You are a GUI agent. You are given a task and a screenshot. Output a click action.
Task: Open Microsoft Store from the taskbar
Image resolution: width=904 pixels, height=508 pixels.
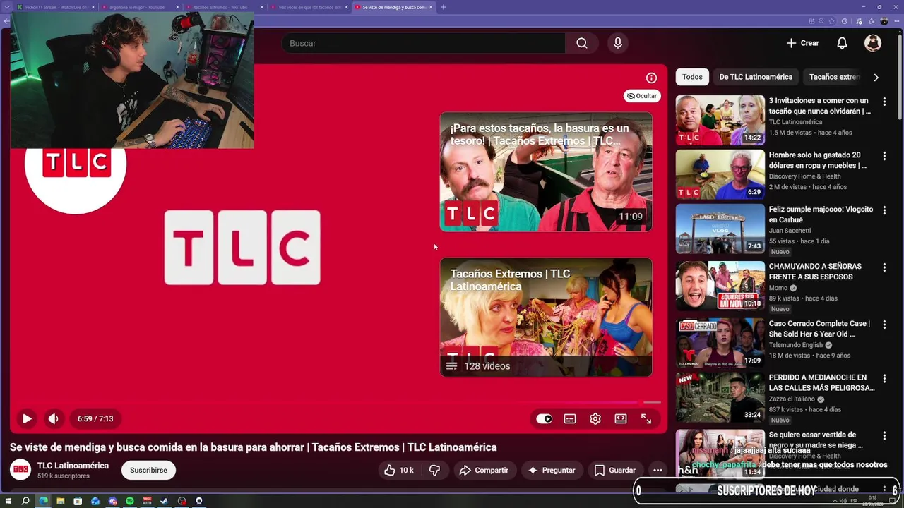point(78,501)
